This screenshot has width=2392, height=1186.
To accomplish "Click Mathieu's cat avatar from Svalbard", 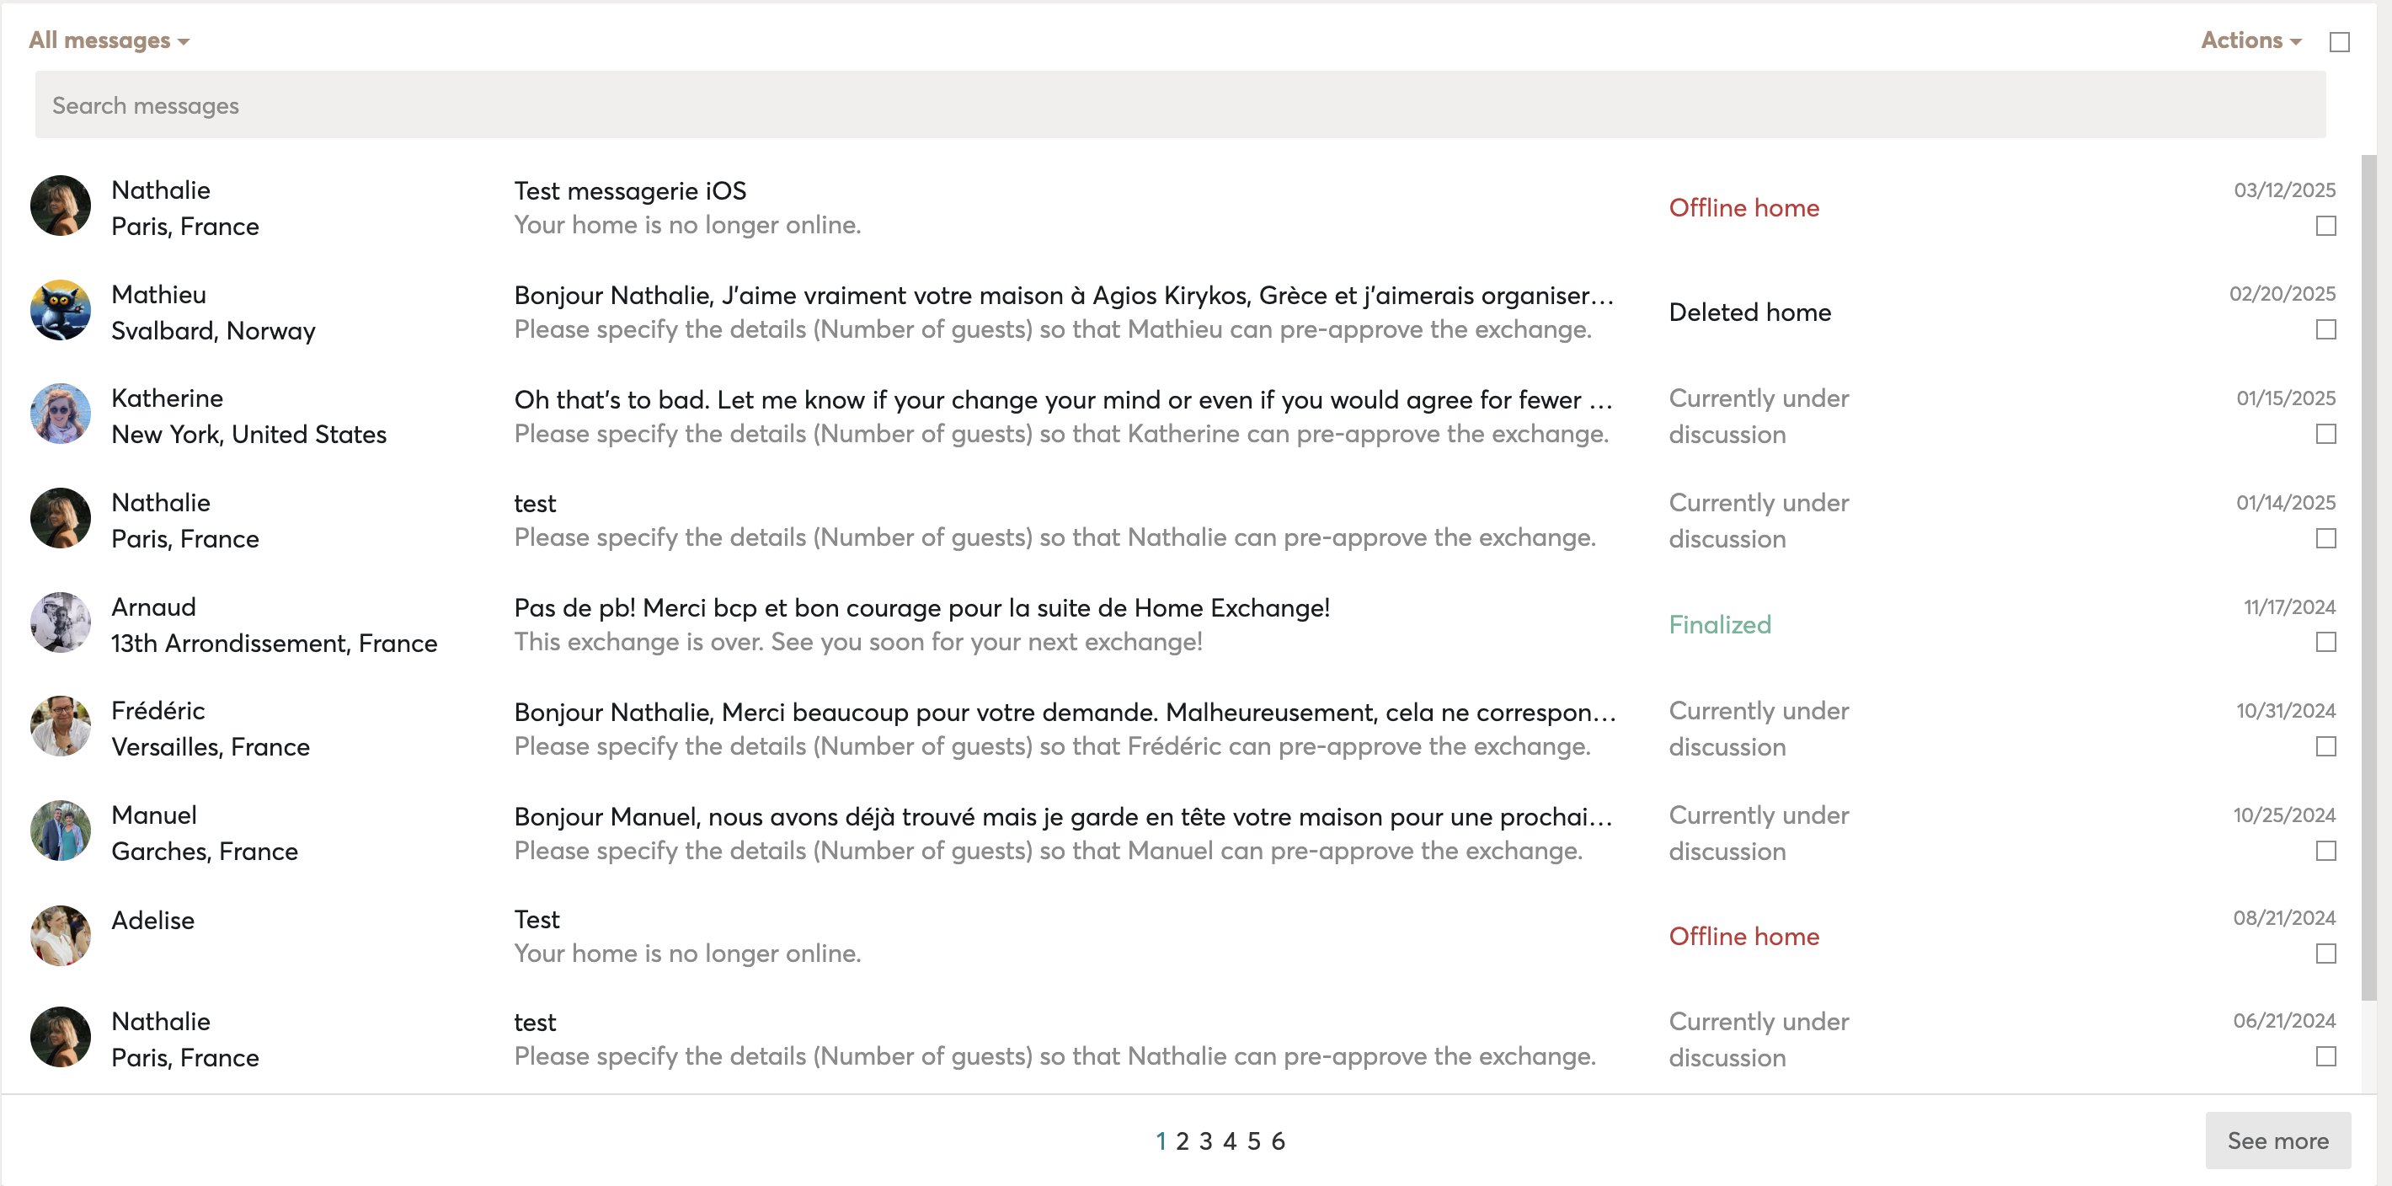I will point(60,310).
